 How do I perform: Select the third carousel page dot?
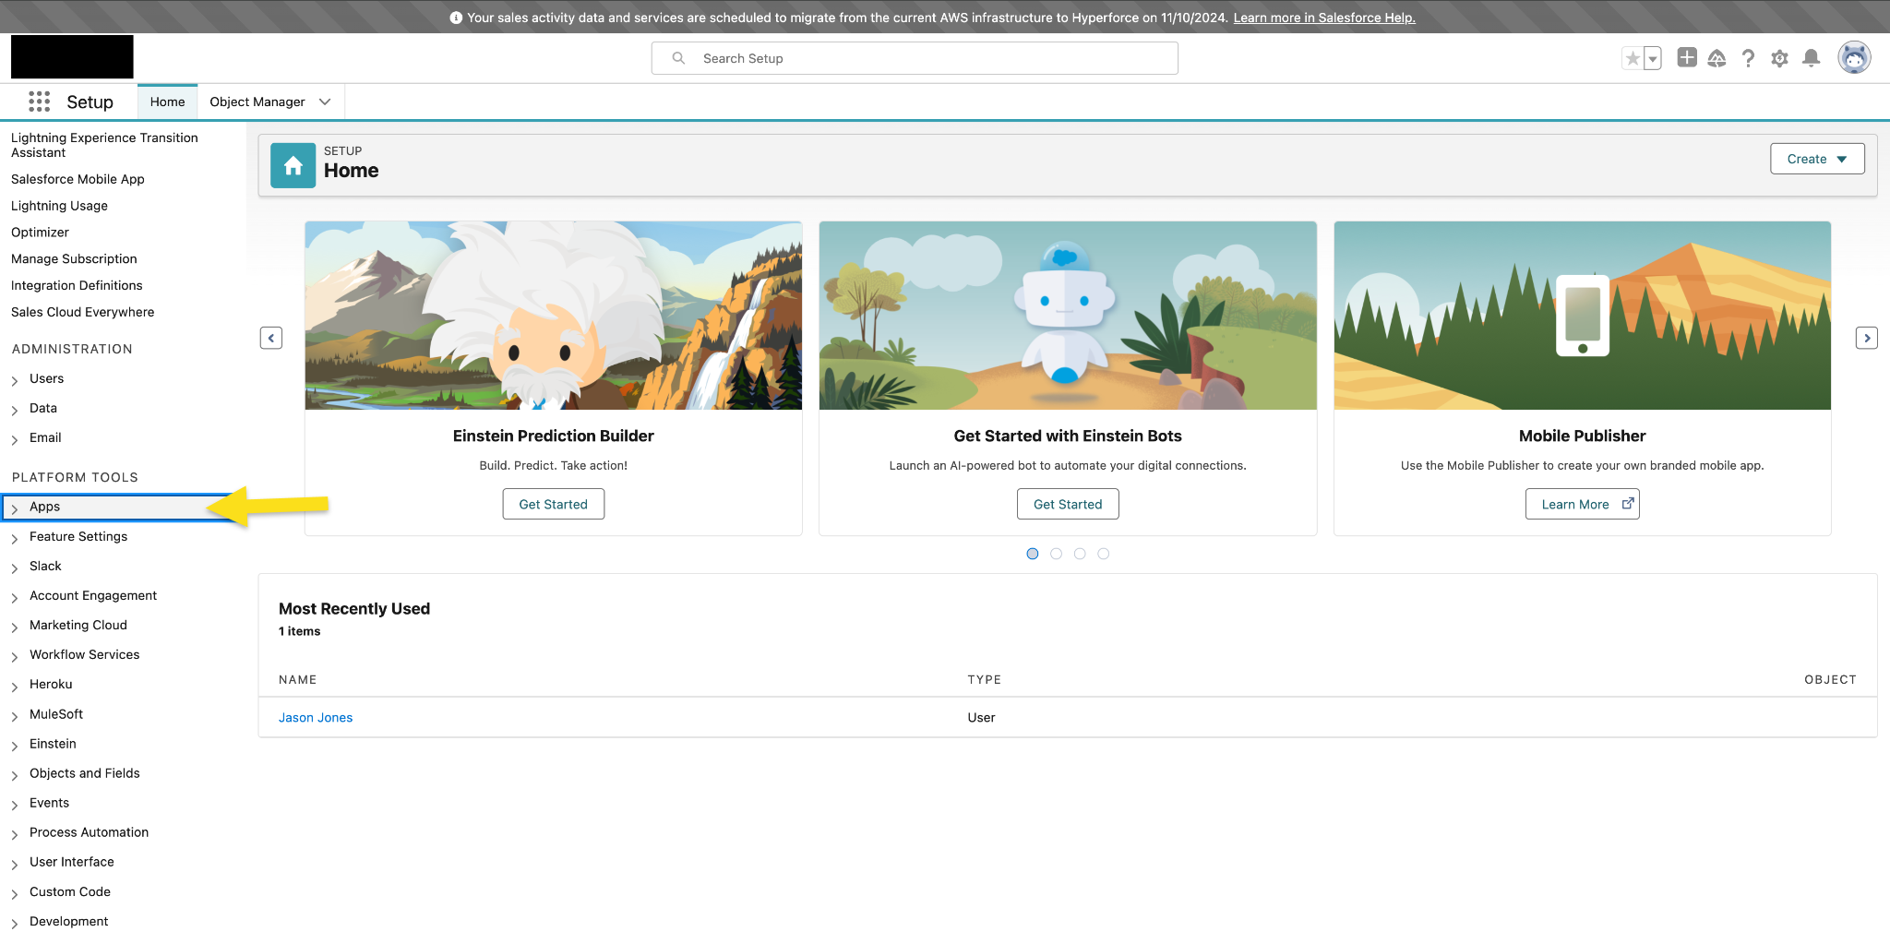tap(1080, 554)
